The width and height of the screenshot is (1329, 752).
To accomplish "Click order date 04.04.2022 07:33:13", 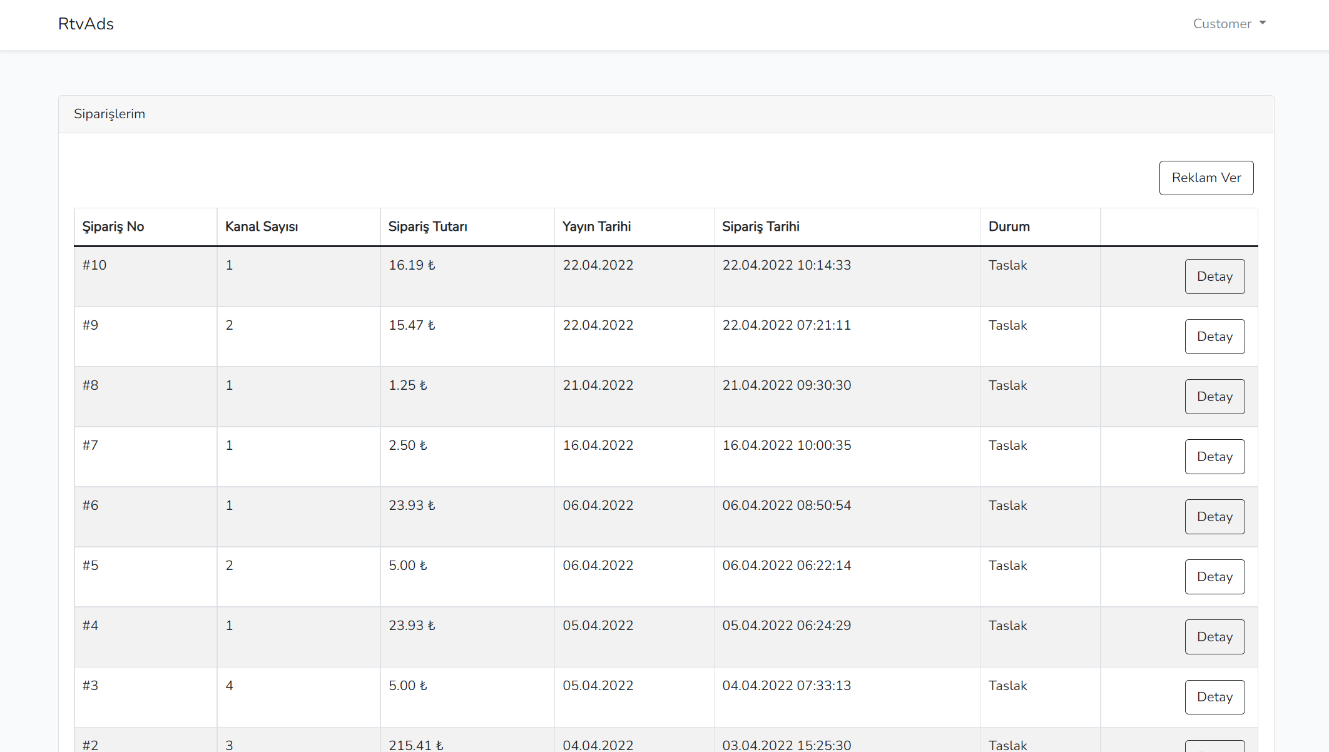I will [787, 686].
